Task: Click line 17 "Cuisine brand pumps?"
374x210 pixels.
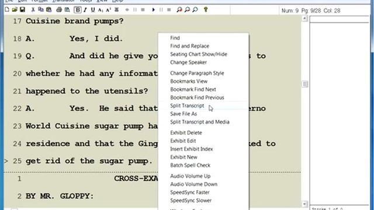Action: pos(74,21)
